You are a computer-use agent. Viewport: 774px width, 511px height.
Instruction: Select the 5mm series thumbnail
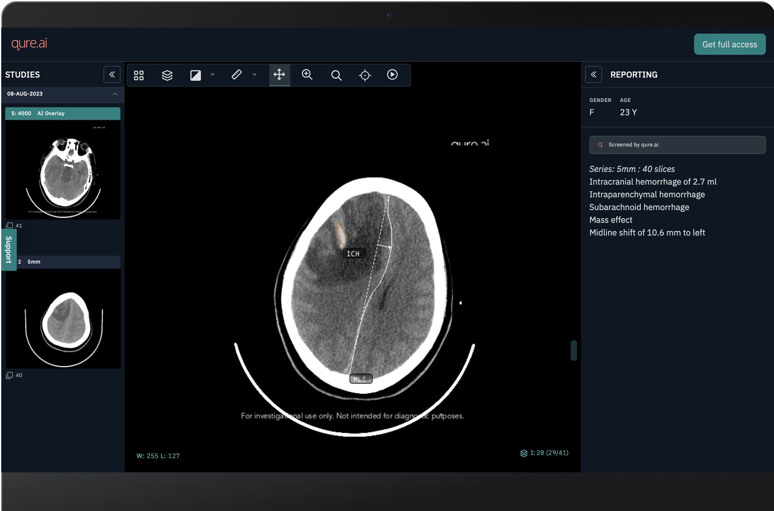(63, 319)
